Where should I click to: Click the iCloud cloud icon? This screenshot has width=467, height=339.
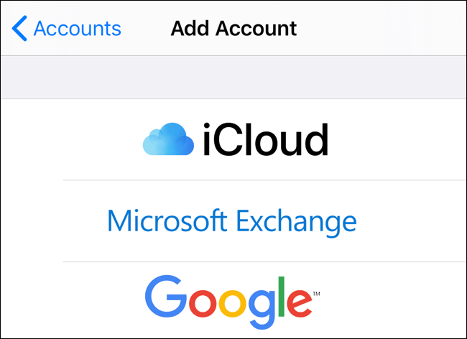click(168, 139)
